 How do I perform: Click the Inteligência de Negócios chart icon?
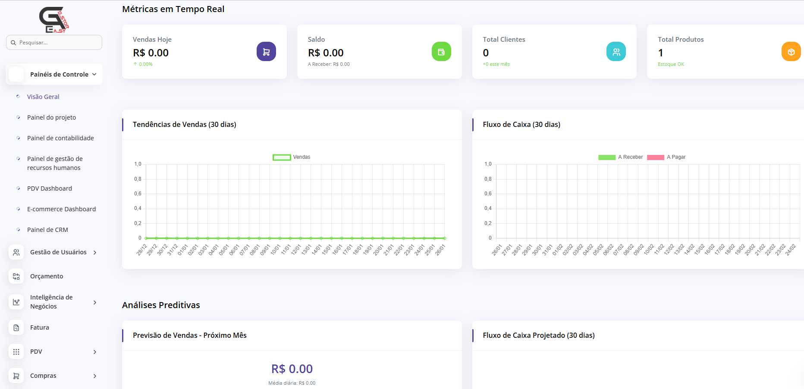[16, 302]
